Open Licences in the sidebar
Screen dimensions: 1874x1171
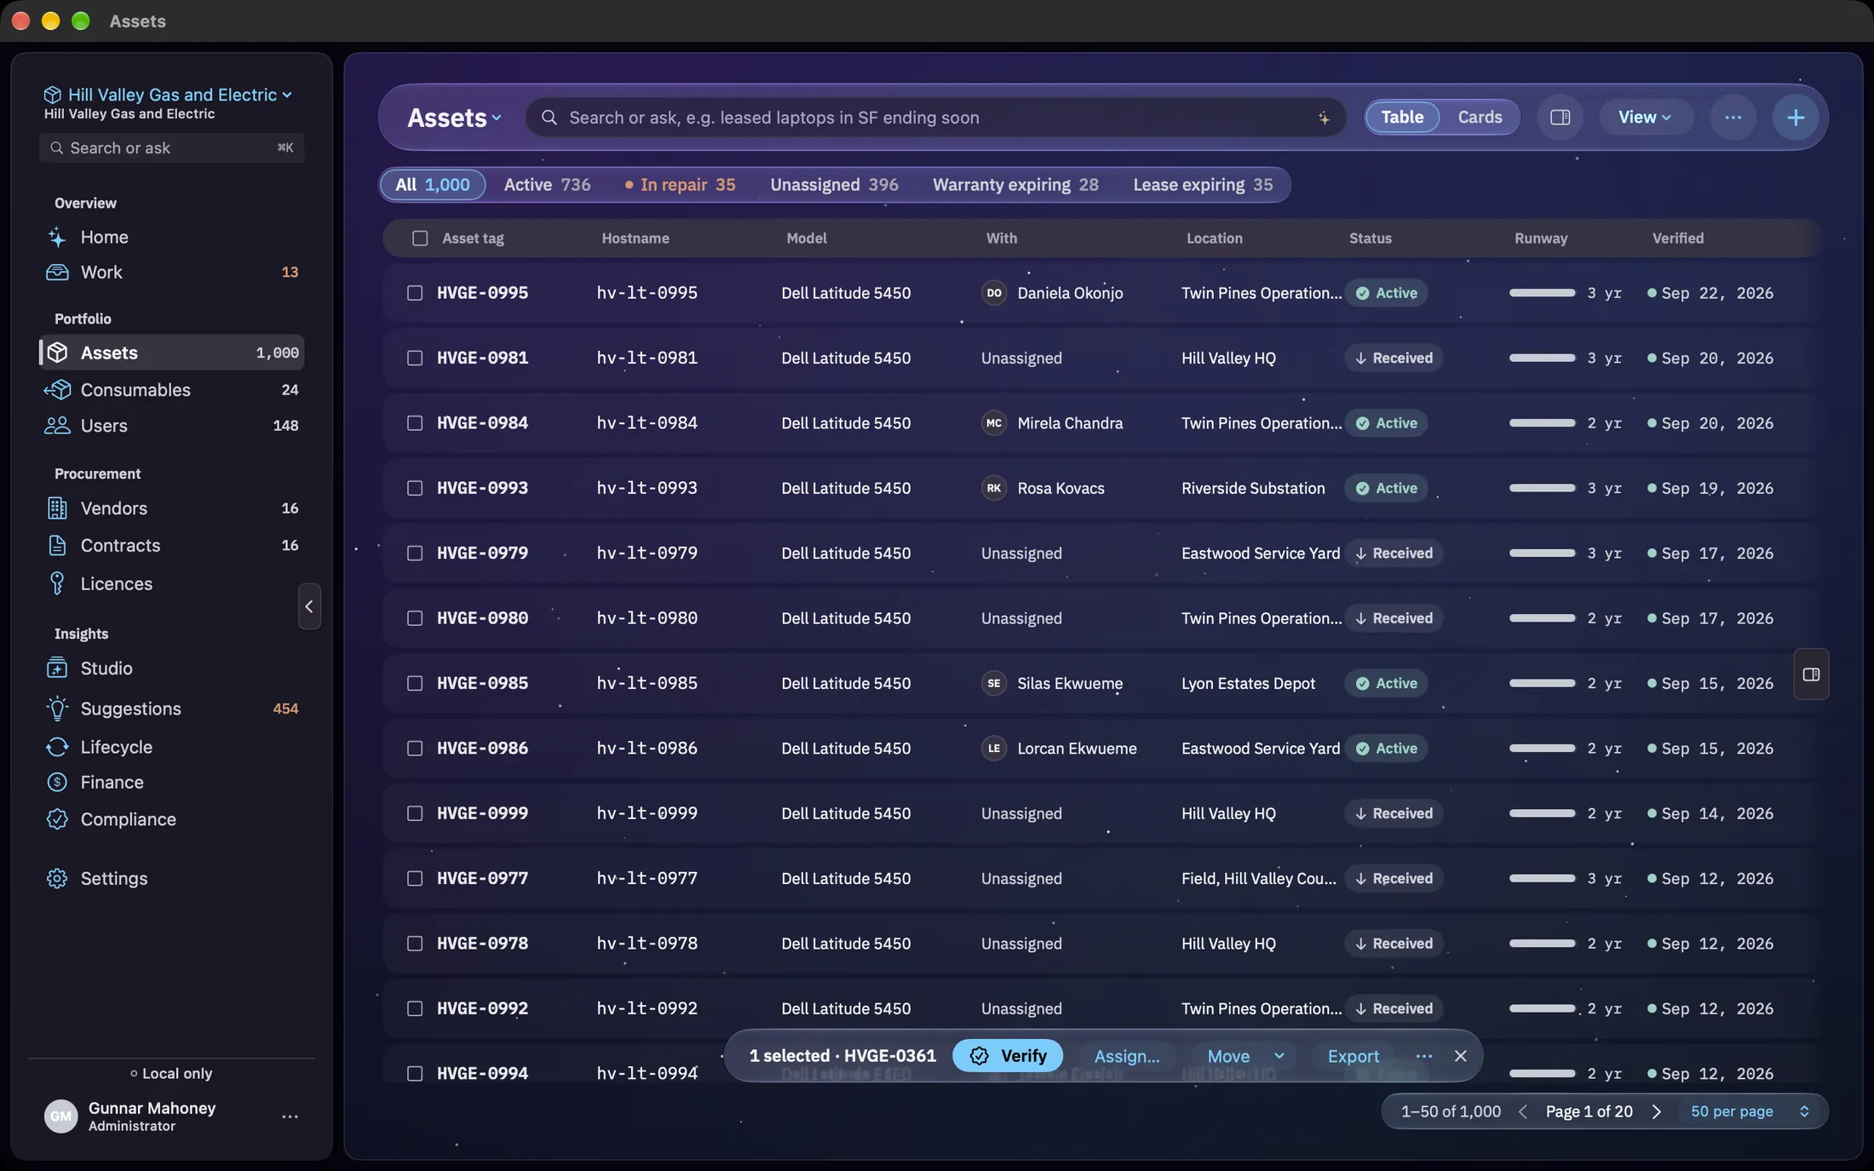coord(171,584)
